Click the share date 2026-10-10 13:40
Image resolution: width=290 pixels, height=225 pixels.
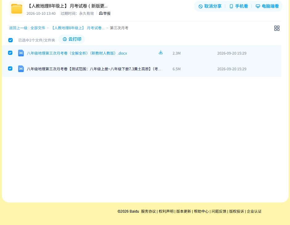click(x=41, y=14)
